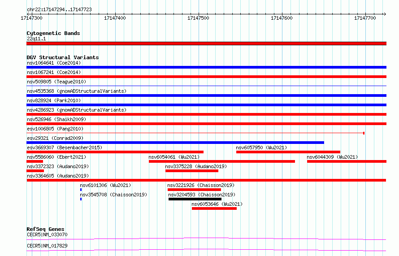Select nsv3364605 (Audano2019) label
This screenshot has height=256, width=399.
coord(58,176)
